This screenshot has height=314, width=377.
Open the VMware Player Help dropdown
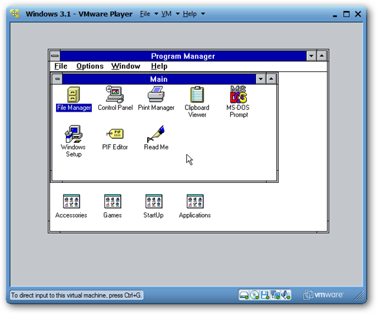(x=194, y=14)
